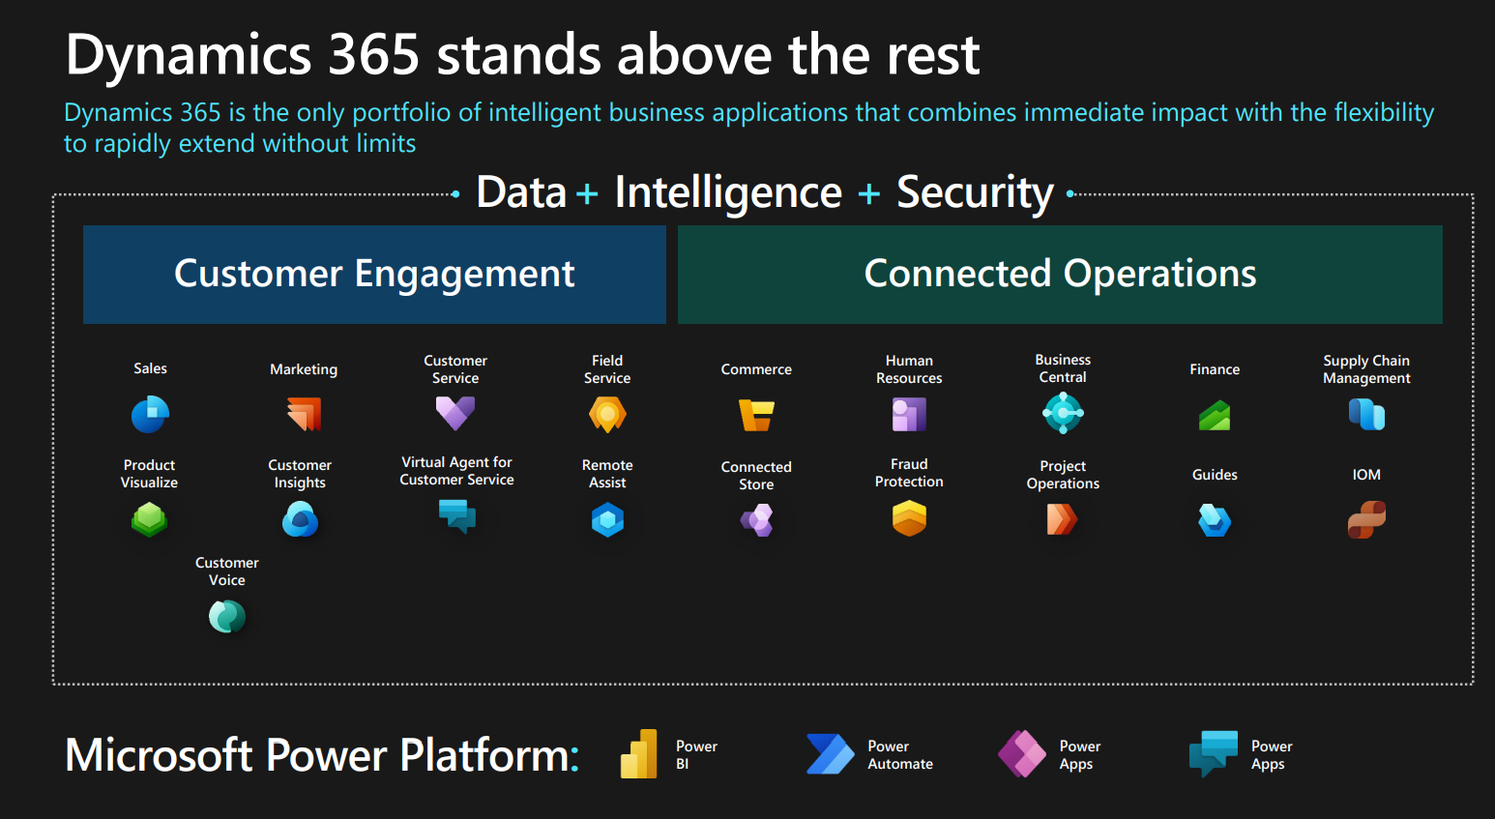Select the word 'Data' in the header

(521, 192)
